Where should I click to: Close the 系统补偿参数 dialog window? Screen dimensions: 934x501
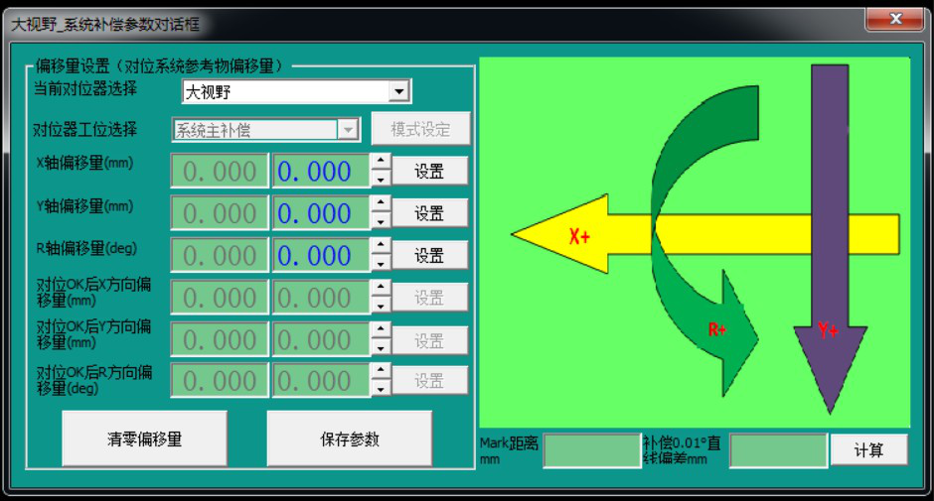tap(894, 20)
